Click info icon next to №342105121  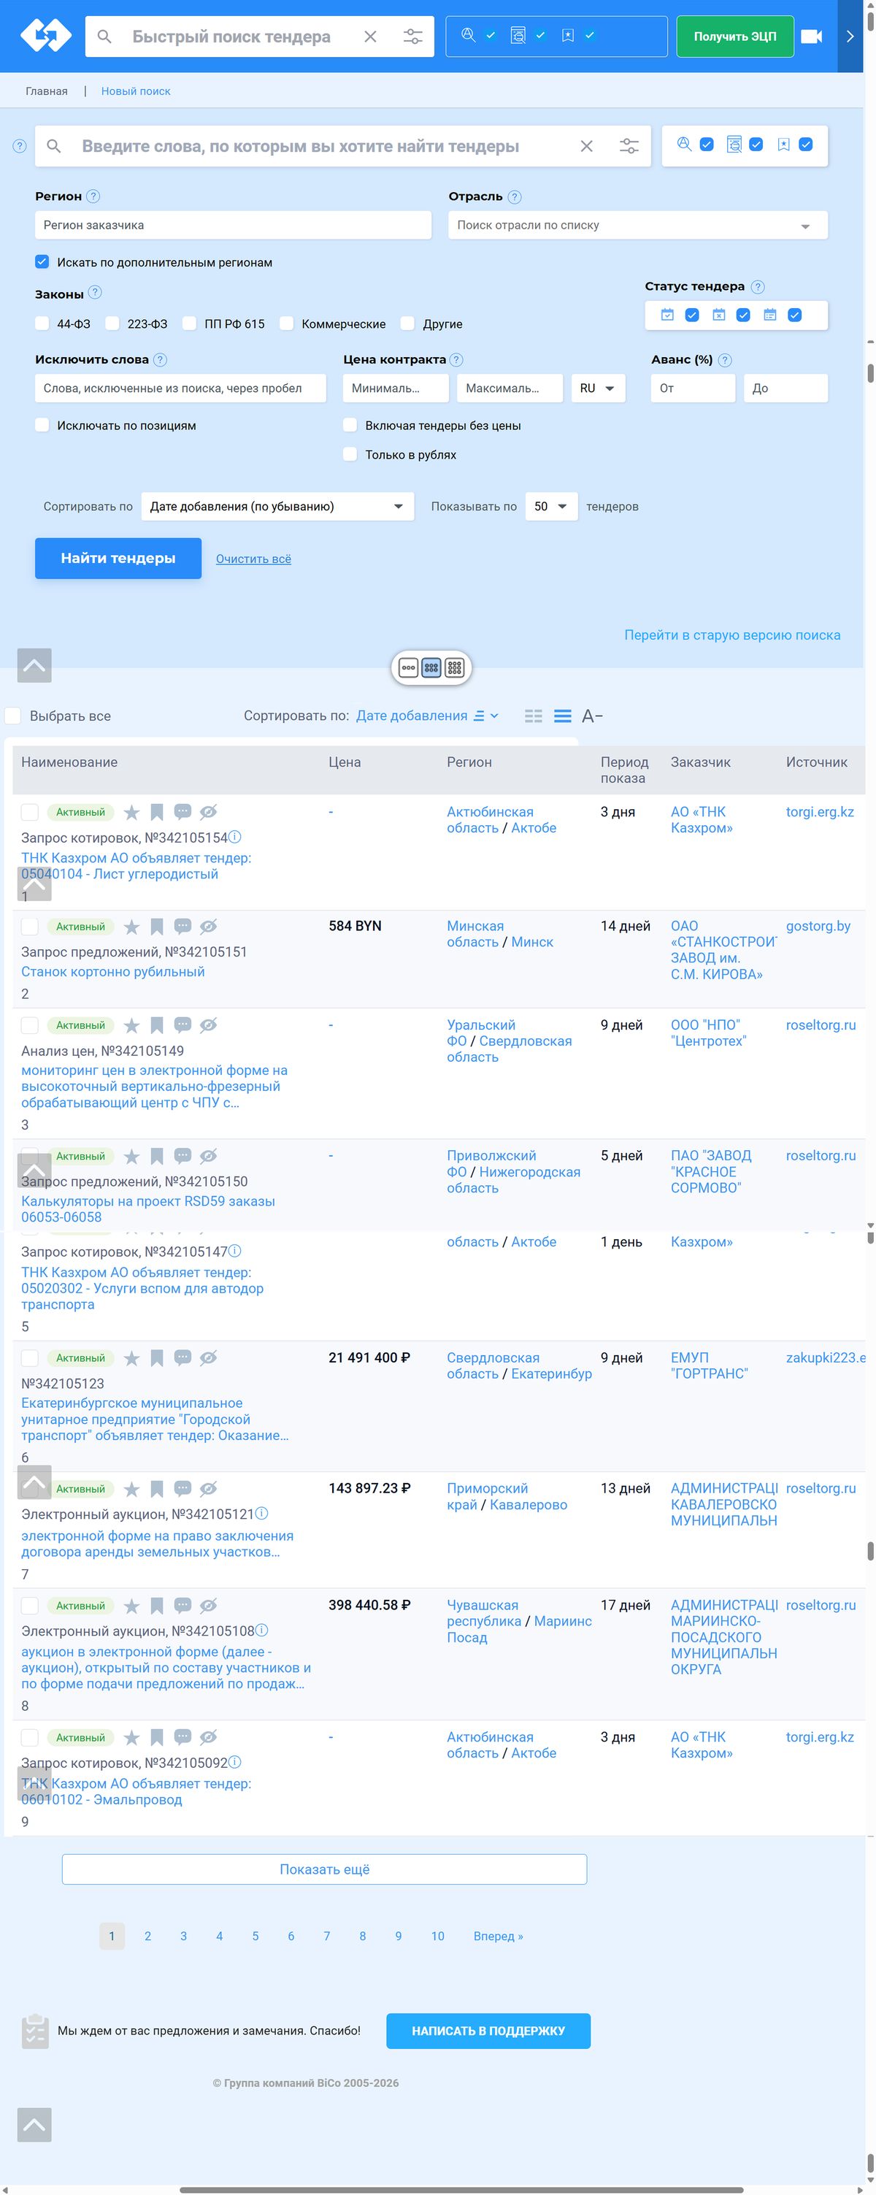point(261,1513)
